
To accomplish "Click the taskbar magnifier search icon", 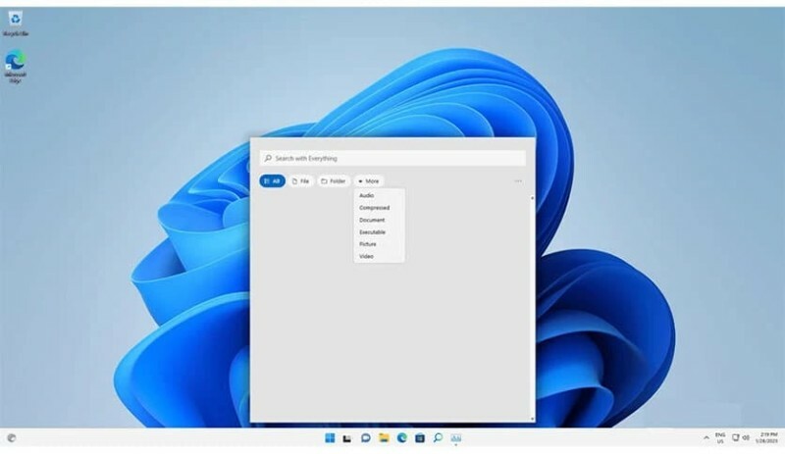I will (x=438, y=437).
